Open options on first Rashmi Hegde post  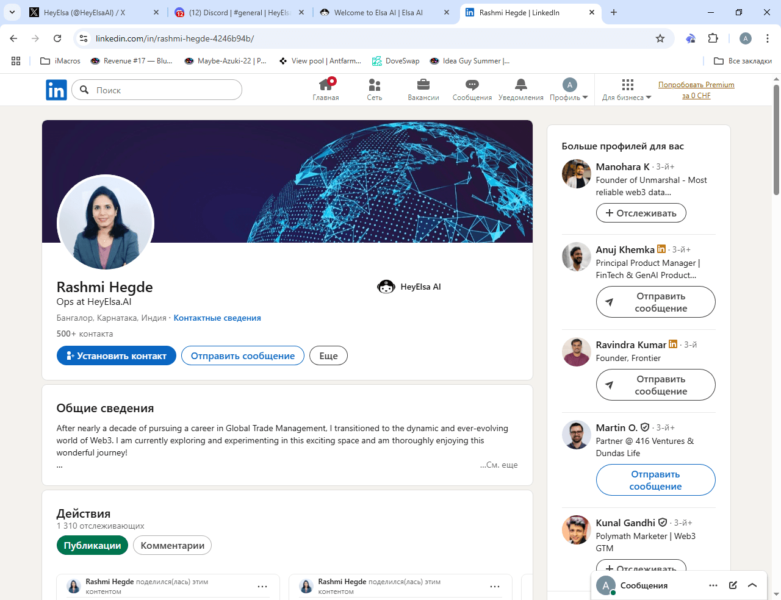[x=262, y=587]
